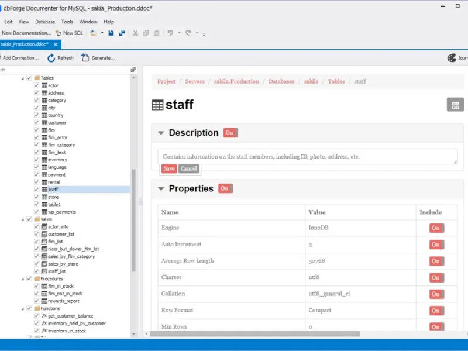Collapse the Properties section arrow
Viewport: 468px width, 351px height.
(161, 188)
